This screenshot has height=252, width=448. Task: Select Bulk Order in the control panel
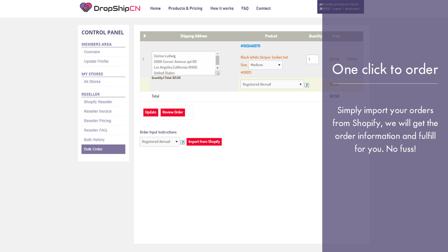click(x=93, y=149)
